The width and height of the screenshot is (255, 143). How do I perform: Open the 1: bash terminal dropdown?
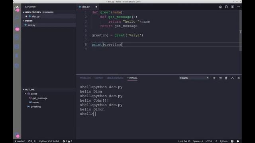click(x=194, y=78)
